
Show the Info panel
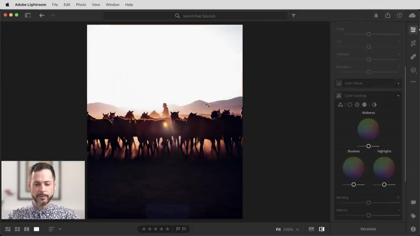coord(413,229)
